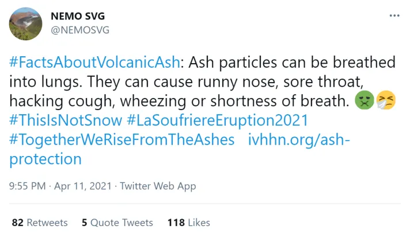Screen dimensions: 410x234
Task: Click the 9:55 PM tweet time
Action: pos(28,186)
